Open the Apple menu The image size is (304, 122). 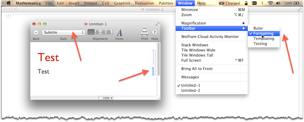[x=9, y=3]
